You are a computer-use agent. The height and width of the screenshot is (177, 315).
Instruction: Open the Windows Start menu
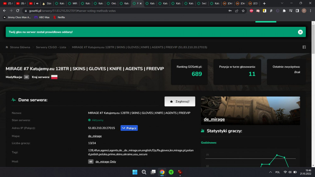[135, 172]
